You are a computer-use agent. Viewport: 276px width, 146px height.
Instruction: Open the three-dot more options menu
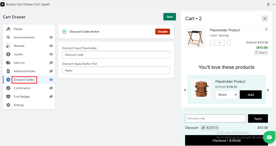(274, 4)
